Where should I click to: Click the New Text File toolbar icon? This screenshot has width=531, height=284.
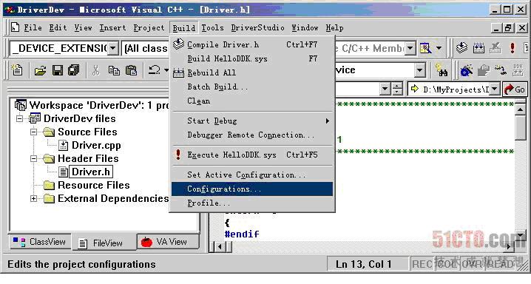pyautogui.click(x=16, y=70)
